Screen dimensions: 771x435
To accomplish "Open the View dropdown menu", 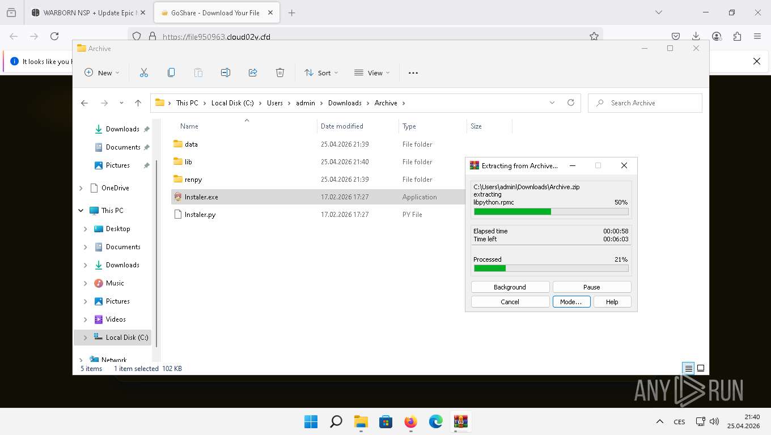I will point(372,72).
